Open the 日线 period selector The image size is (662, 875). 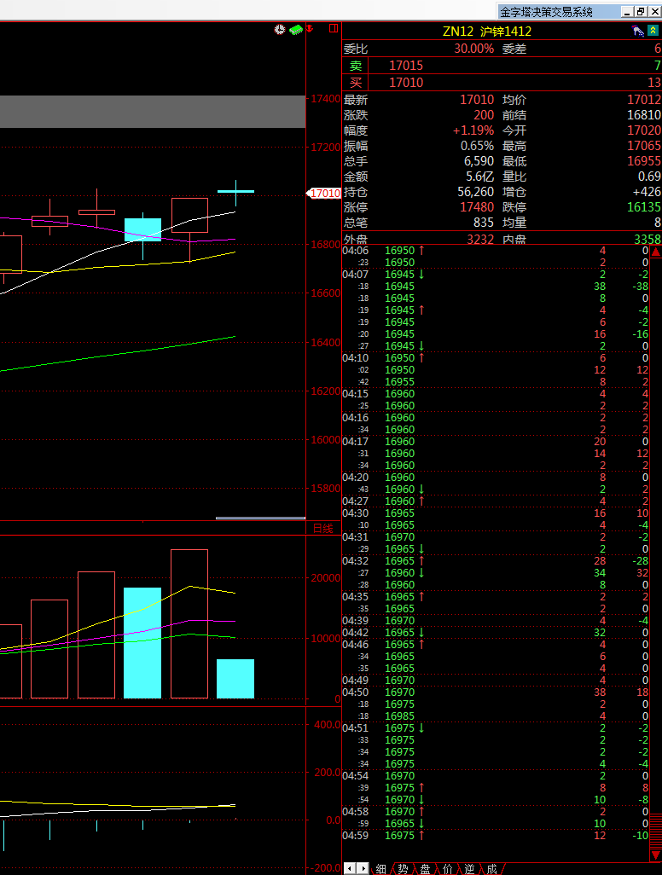[322, 529]
